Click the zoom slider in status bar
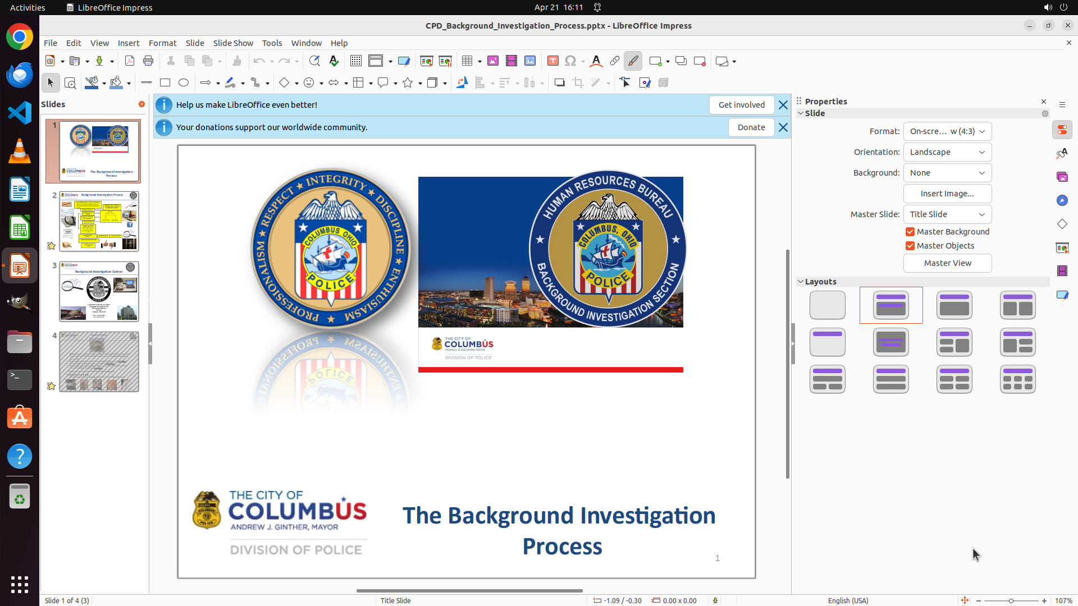The height and width of the screenshot is (606, 1078). click(1011, 600)
